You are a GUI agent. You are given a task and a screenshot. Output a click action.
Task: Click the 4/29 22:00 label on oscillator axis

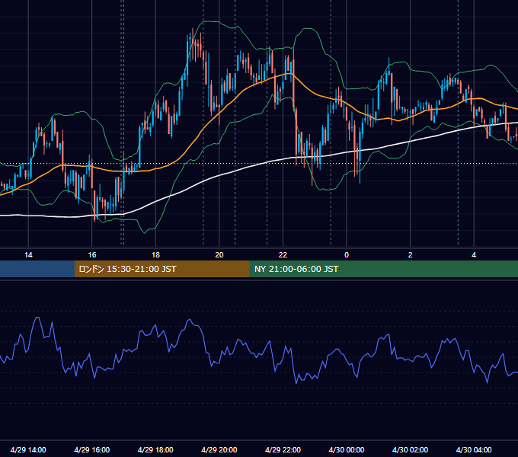(283, 449)
